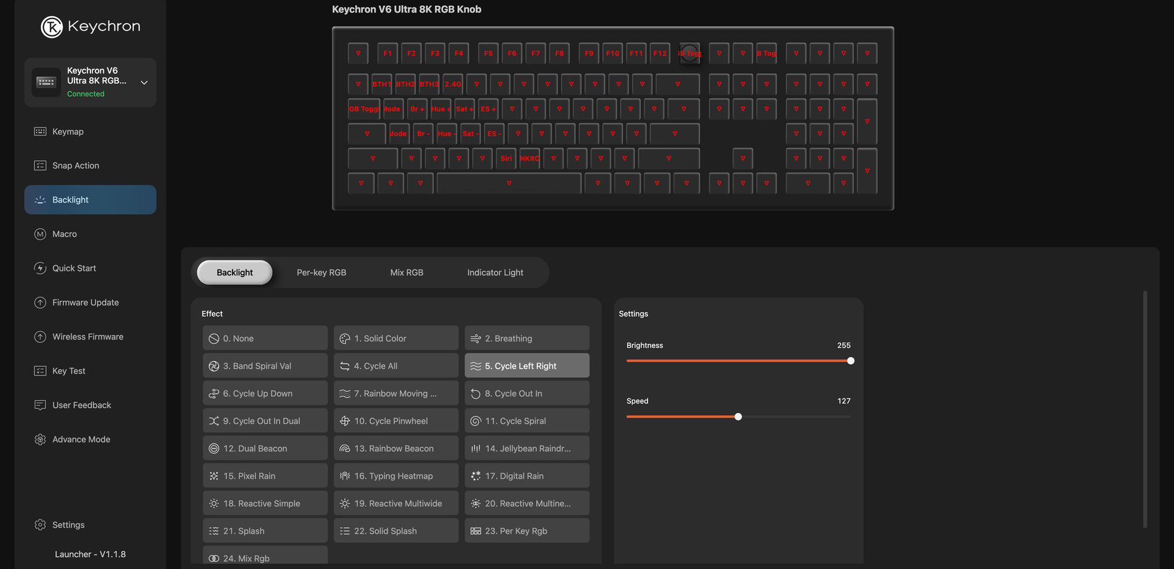1174x569 pixels.
Task: Select the 1. Solid Color effect
Action: click(396, 338)
